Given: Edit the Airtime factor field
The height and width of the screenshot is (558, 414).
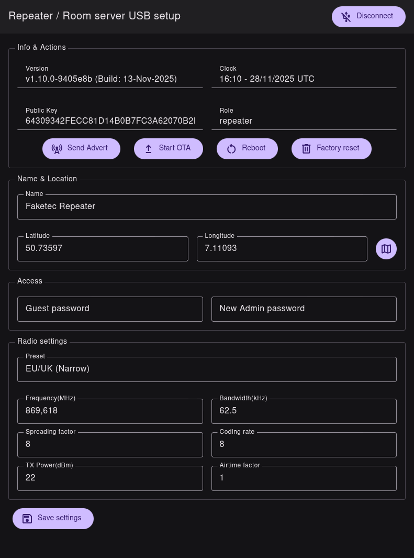Looking at the screenshot, I should point(304,478).
